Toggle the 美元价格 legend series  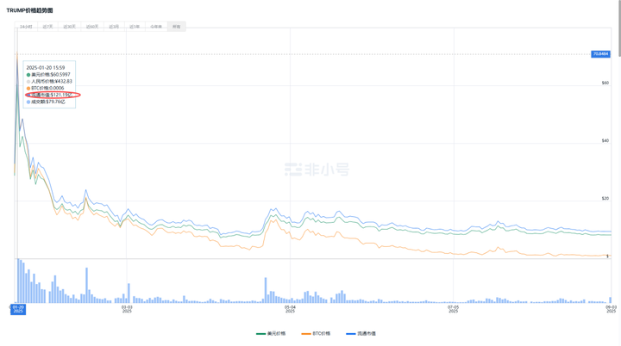coord(271,333)
